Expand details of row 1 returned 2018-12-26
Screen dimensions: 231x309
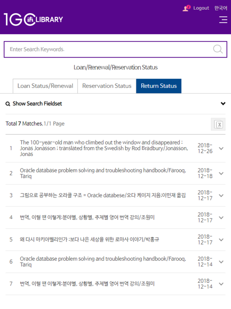(x=221, y=148)
